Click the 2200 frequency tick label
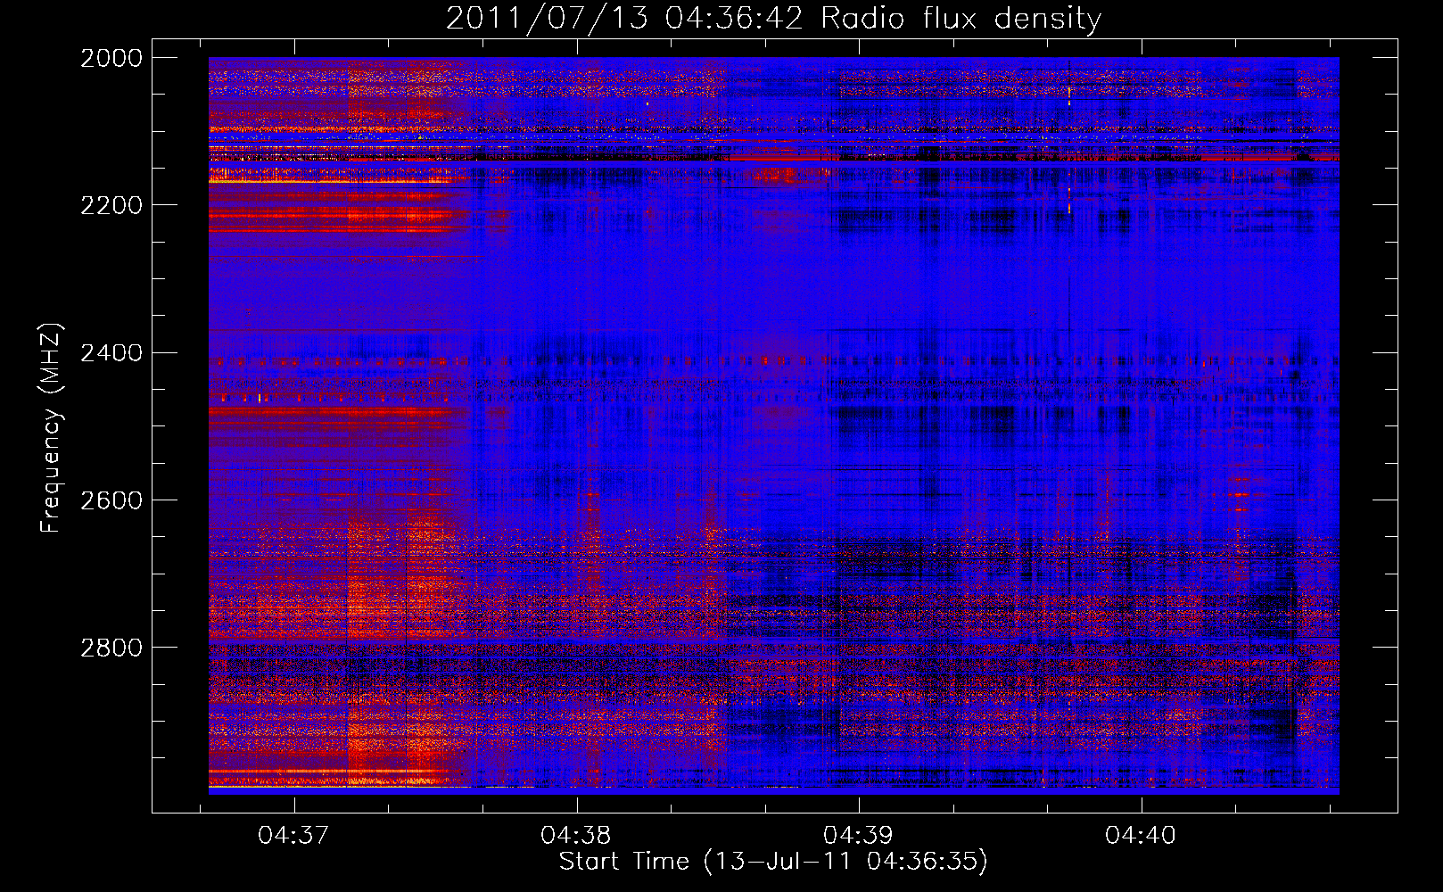Image resolution: width=1443 pixels, height=892 pixels. (x=111, y=205)
